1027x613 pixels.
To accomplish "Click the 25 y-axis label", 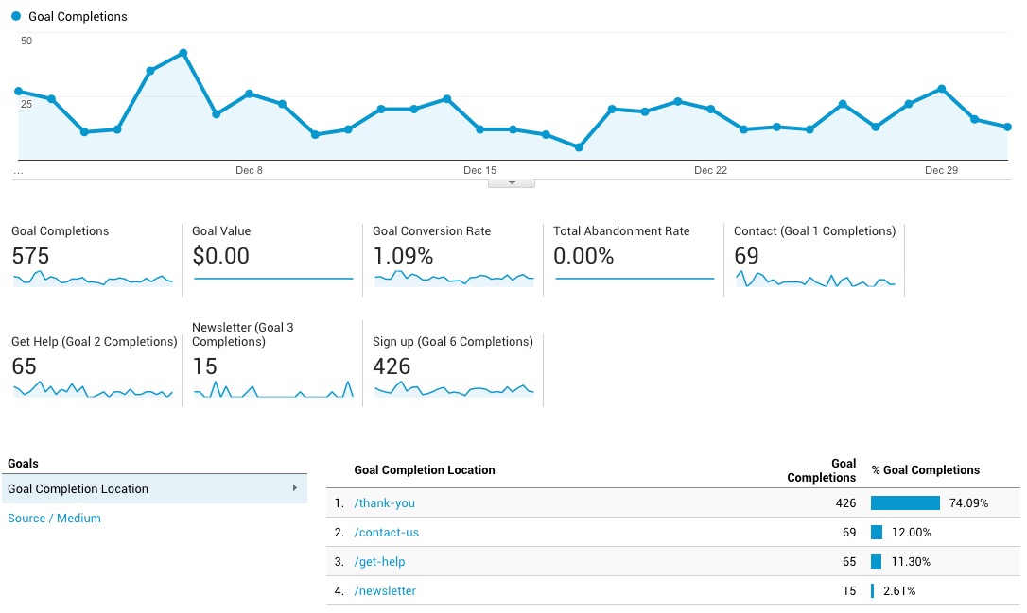I will (26, 104).
